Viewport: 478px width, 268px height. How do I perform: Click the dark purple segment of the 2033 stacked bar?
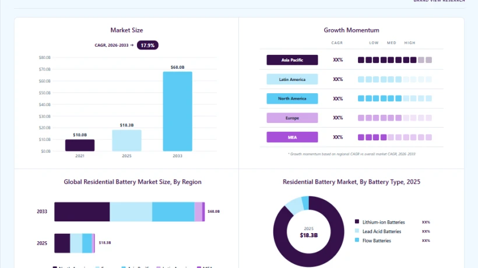[82, 211]
